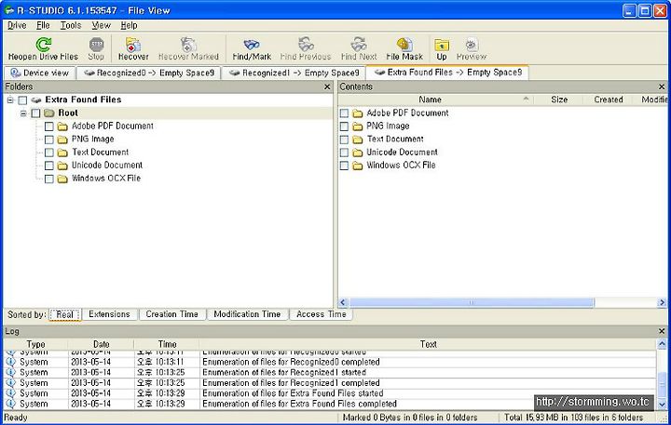This screenshot has height=425, width=671.
Task: Collapse the Extra Found Files tree node
Action: point(10,100)
